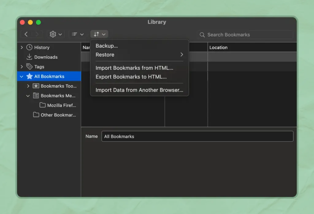Viewport: 314px width, 214px height.
Task: Click the Other Bookmarks folder icon
Action: 36,115
